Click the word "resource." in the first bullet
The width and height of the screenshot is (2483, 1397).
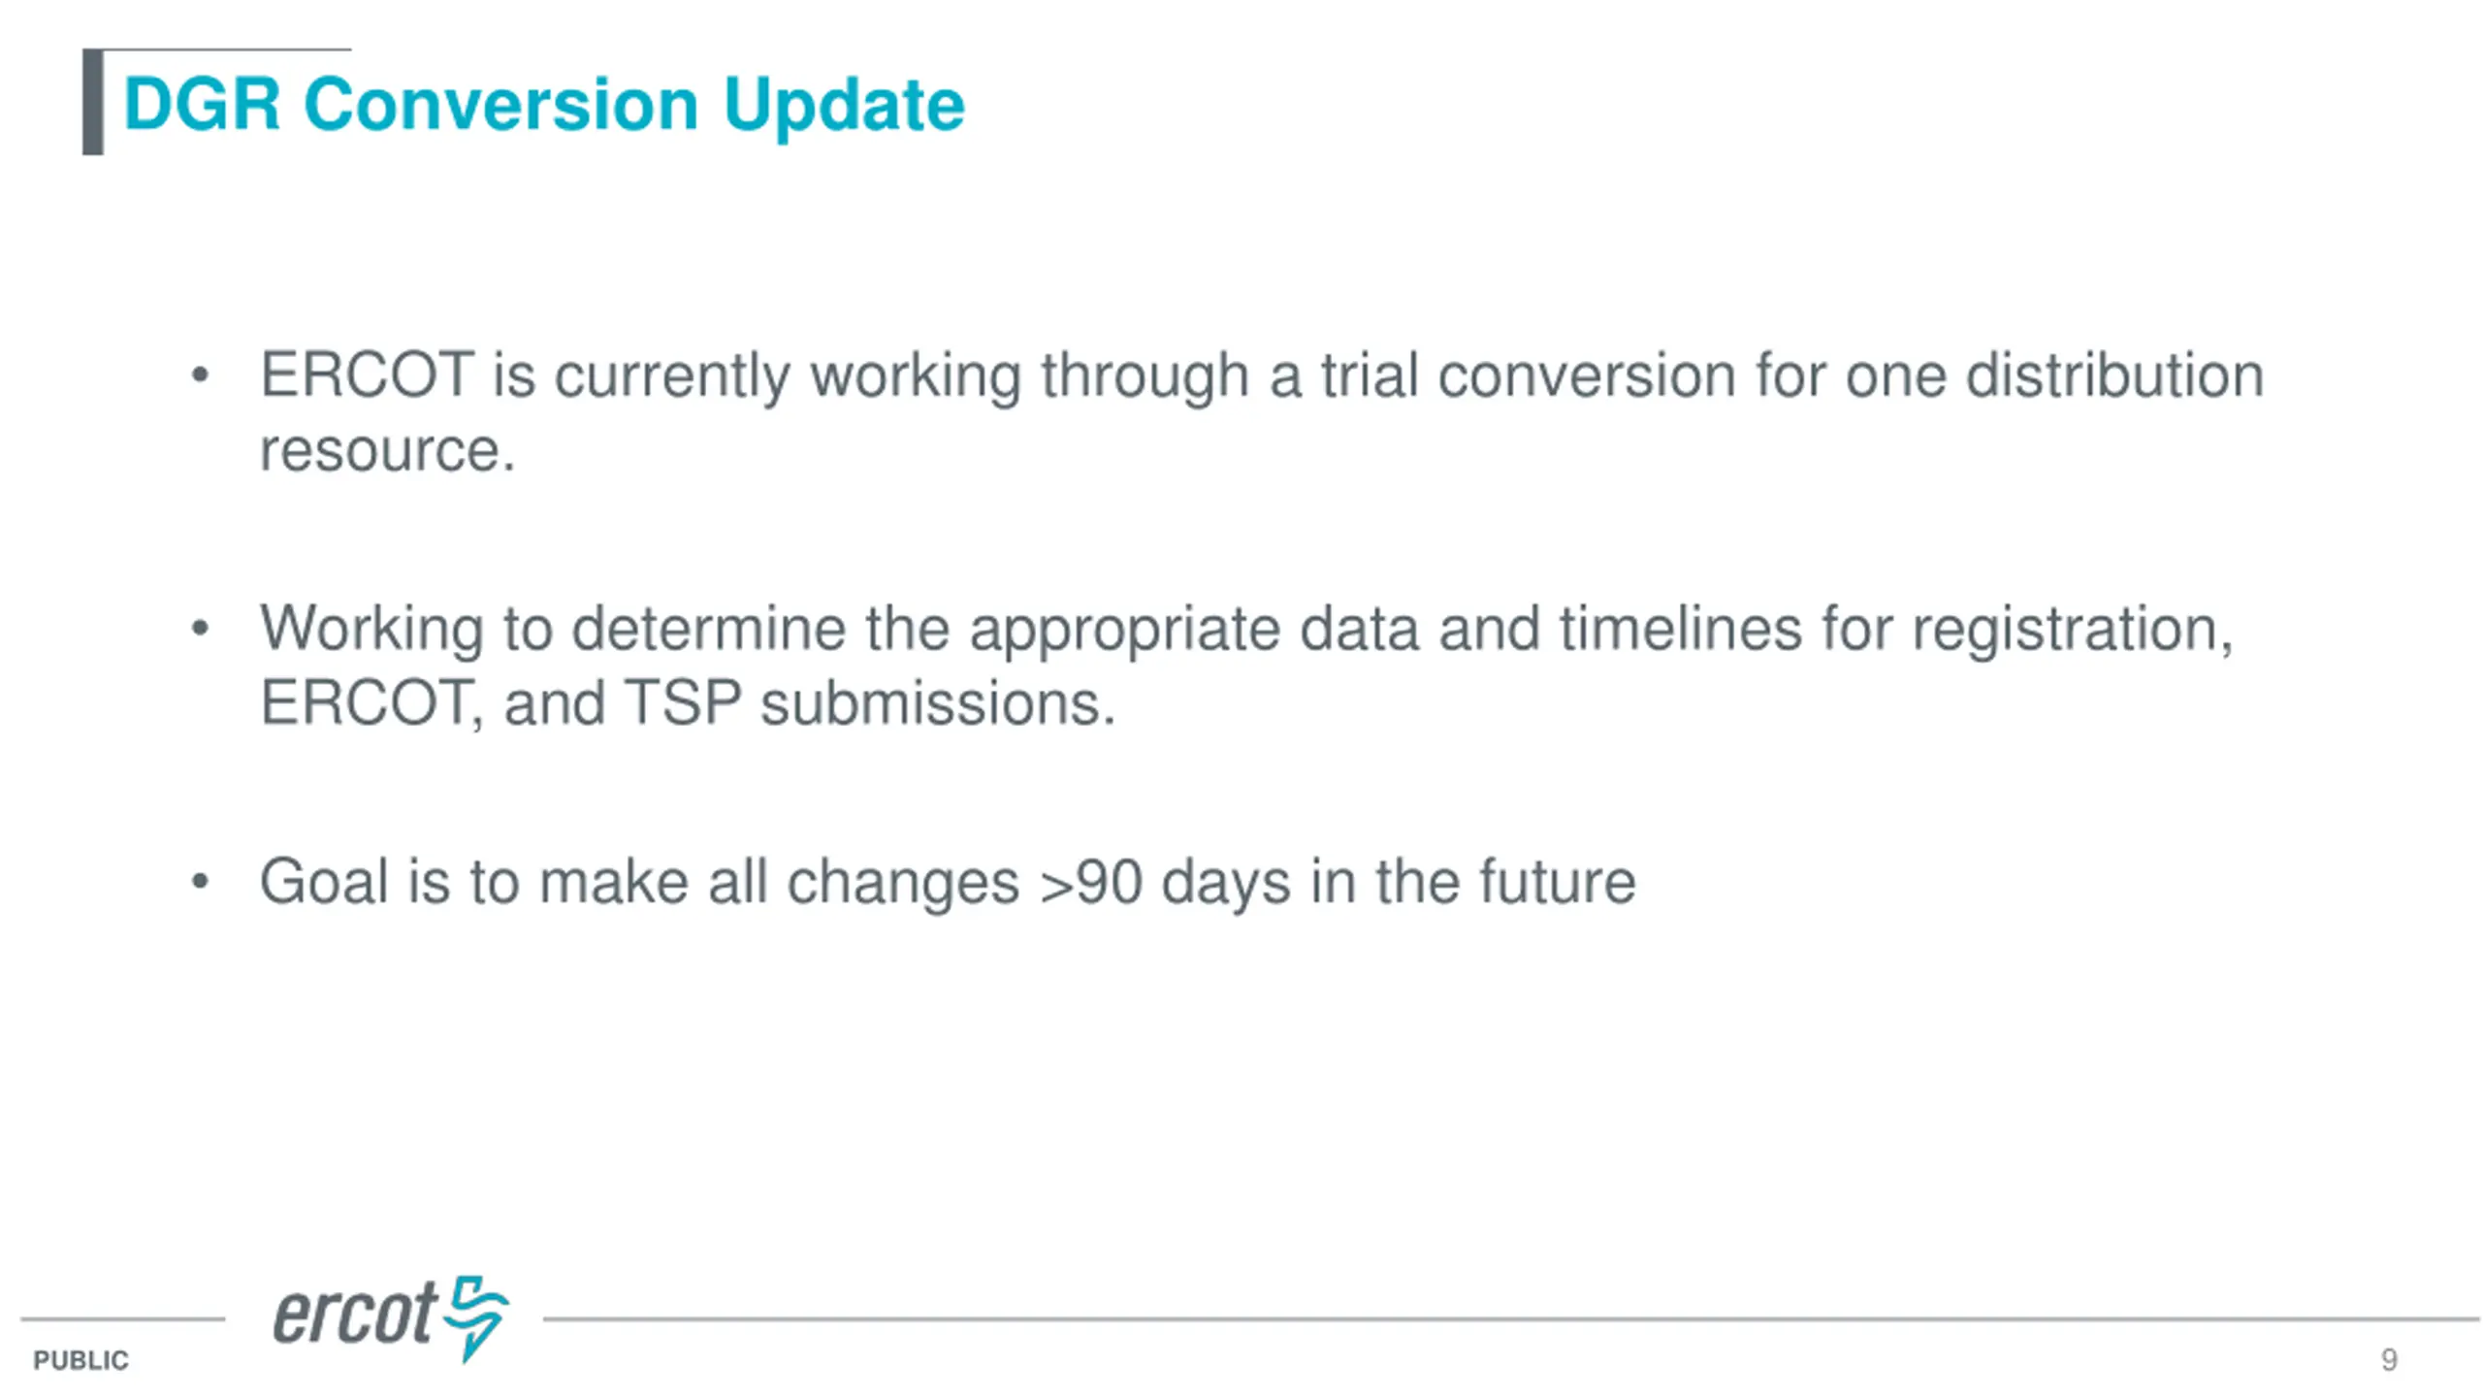(387, 450)
